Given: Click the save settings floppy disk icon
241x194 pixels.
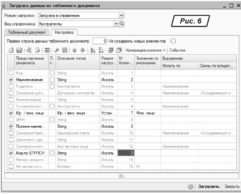Looking at the screenshot, I should (x=18, y=50).
